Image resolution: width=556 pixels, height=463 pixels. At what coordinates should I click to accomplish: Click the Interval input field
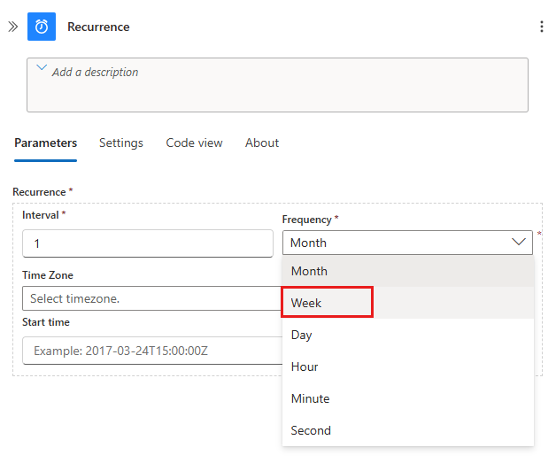click(147, 243)
